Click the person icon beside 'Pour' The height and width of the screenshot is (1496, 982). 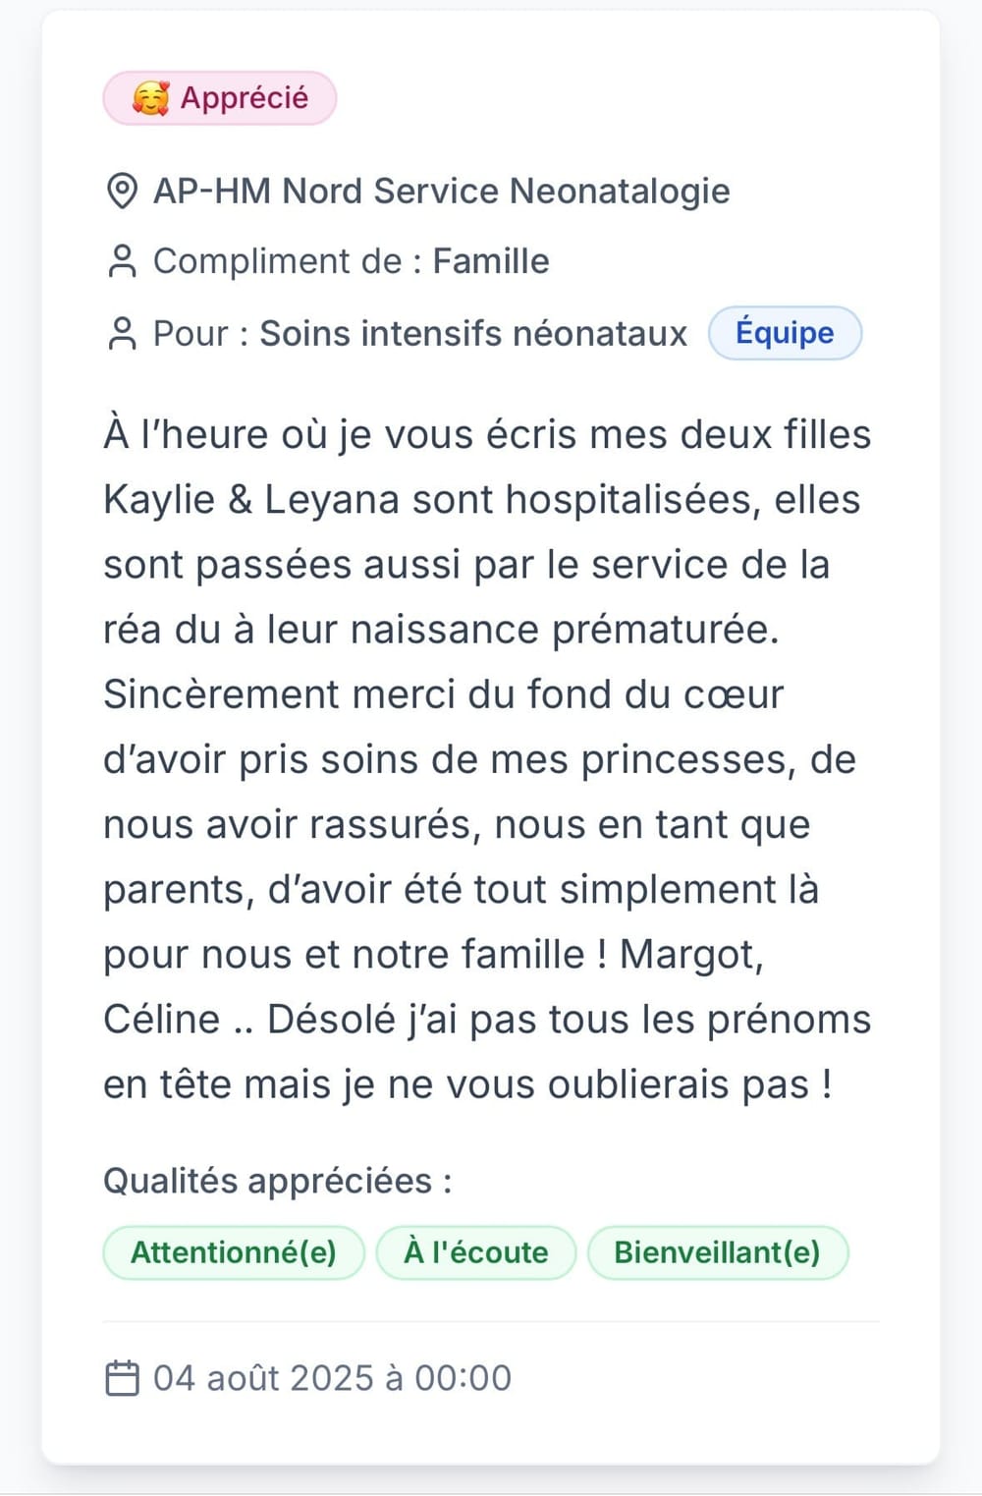(122, 334)
